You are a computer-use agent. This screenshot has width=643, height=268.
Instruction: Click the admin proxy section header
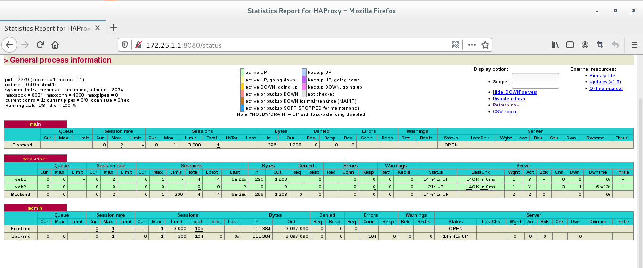(x=35, y=207)
